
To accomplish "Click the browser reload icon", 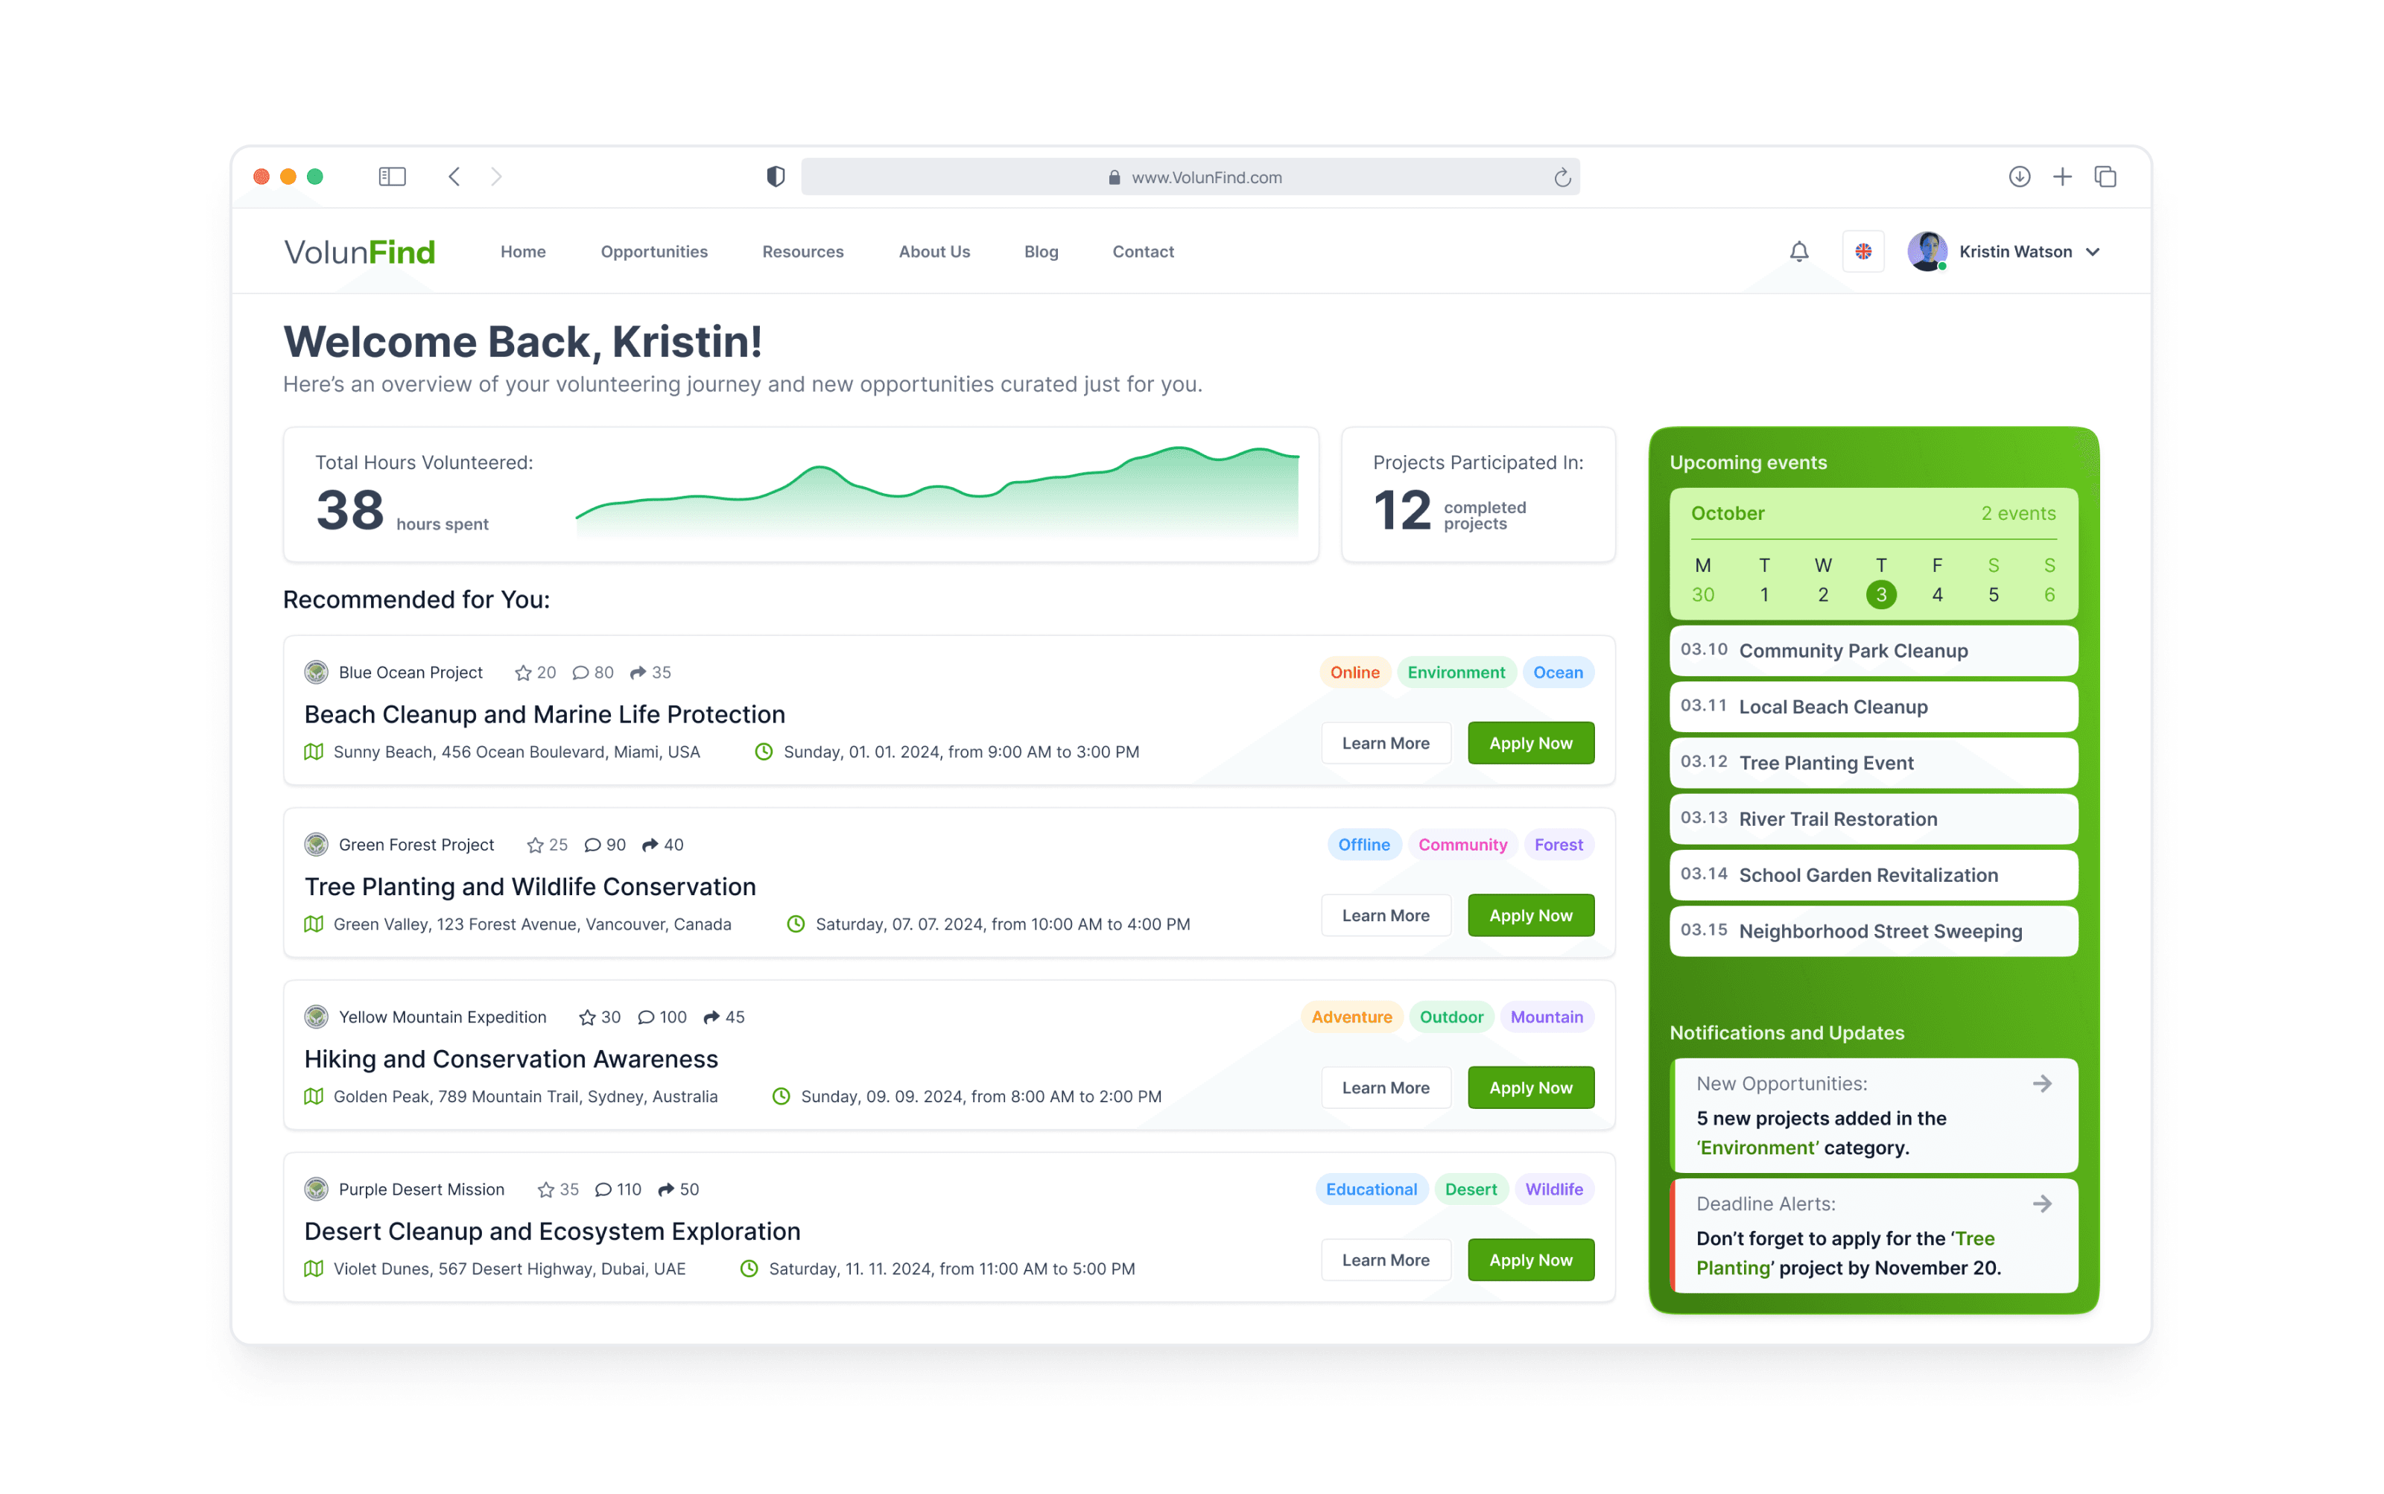I will point(1562,177).
